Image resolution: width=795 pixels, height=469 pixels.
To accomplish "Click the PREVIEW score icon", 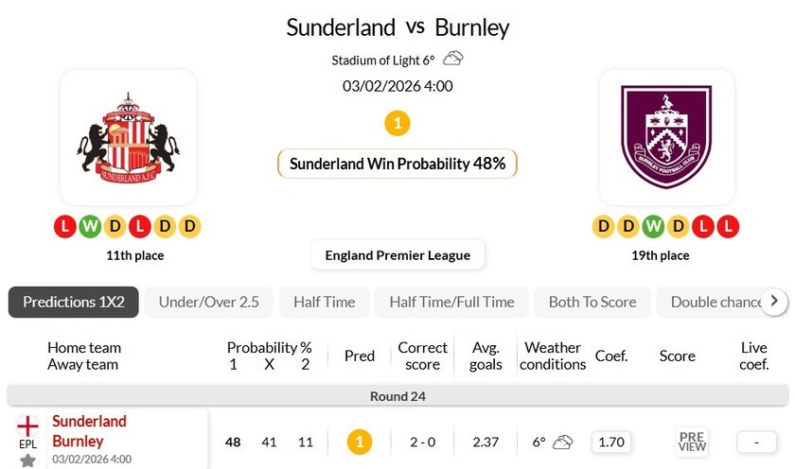I will click(x=692, y=441).
